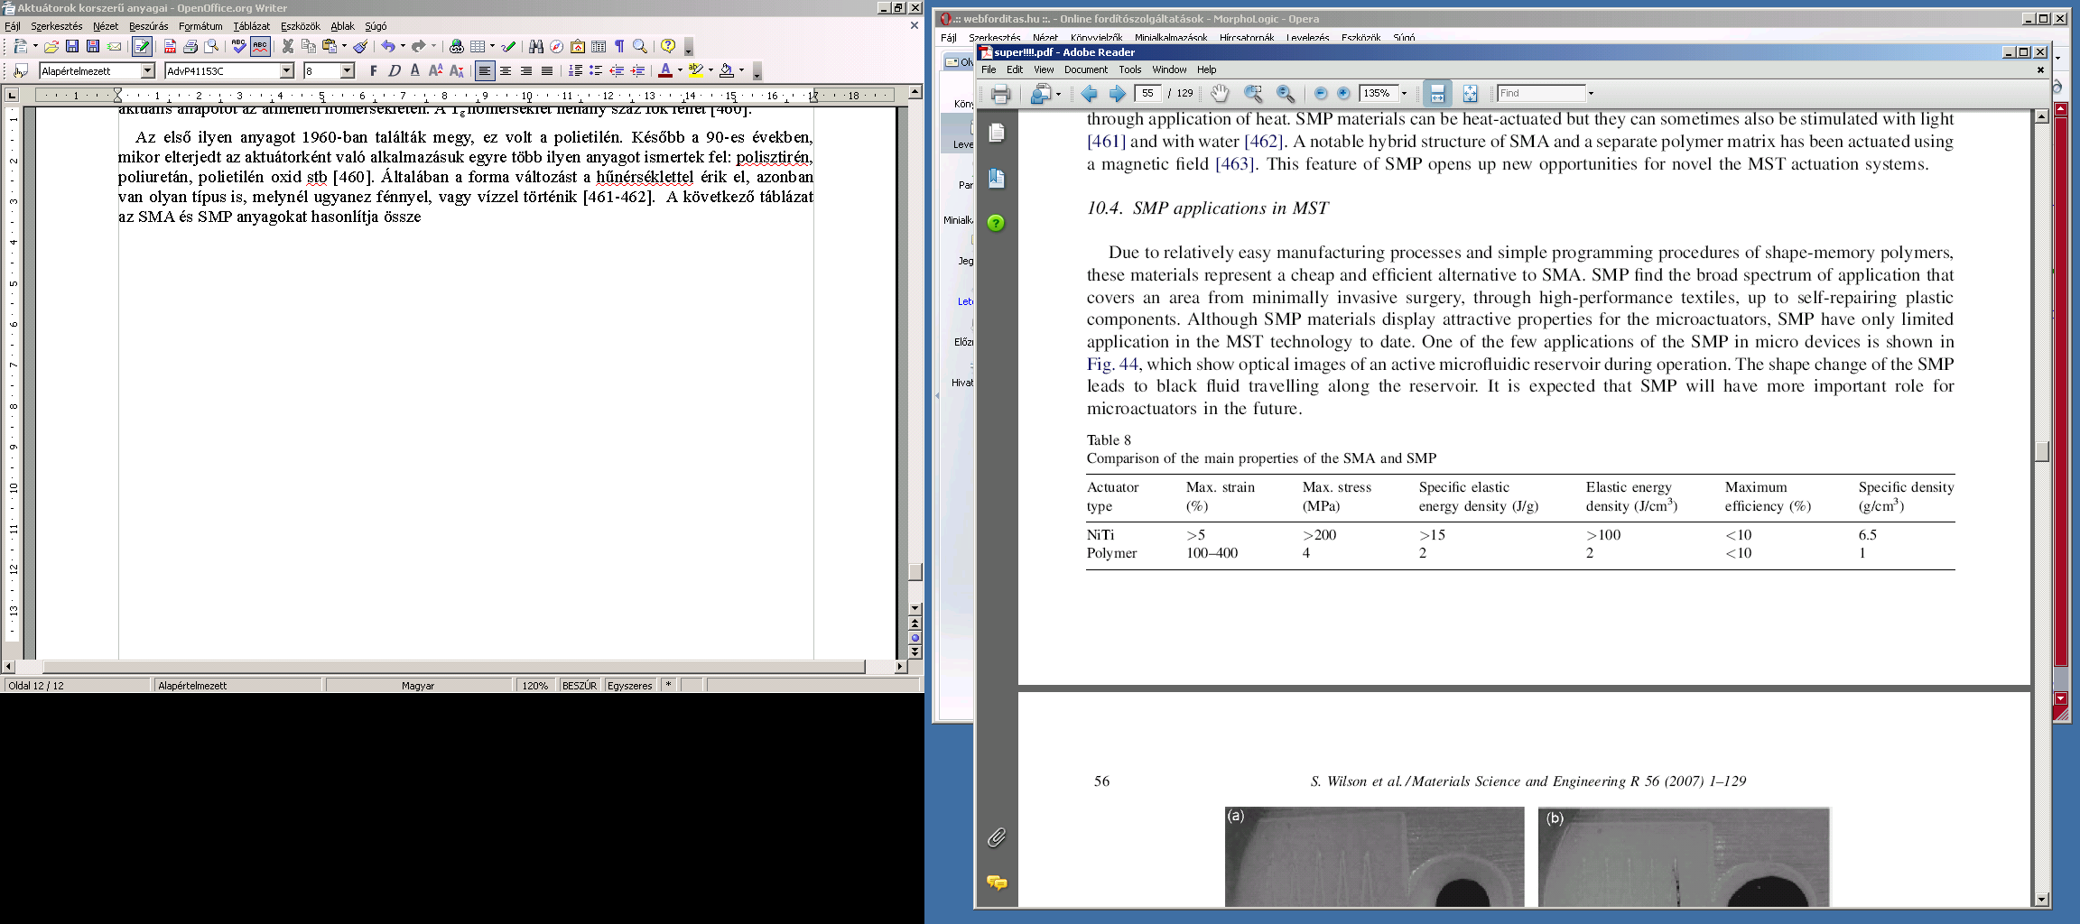Open the Navigator compass icon
This screenshot has height=924, width=2080.
tap(557, 46)
